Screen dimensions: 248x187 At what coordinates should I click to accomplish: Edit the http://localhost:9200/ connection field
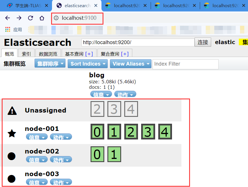point(138,42)
